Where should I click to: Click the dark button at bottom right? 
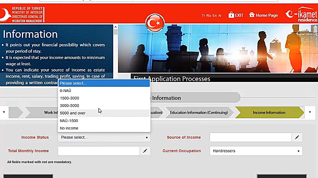click(282, 176)
